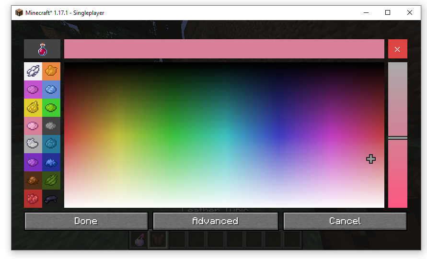The image size is (427, 259).
Task: Click the cross marker in color gradient
Action: pyautogui.click(x=370, y=159)
